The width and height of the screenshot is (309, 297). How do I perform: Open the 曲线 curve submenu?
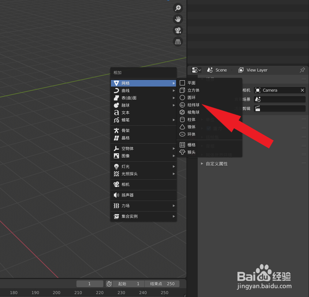tap(144, 91)
